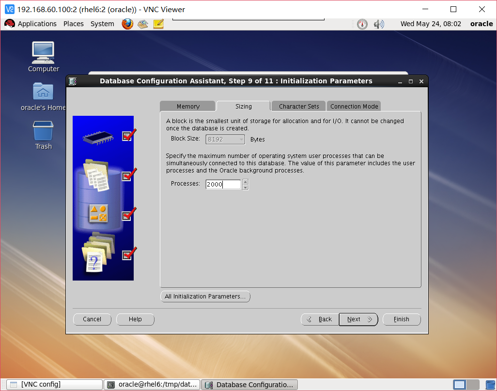The width and height of the screenshot is (497, 391).
Task: Open the notes editor icon in top panel
Action: tap(158, 24)
